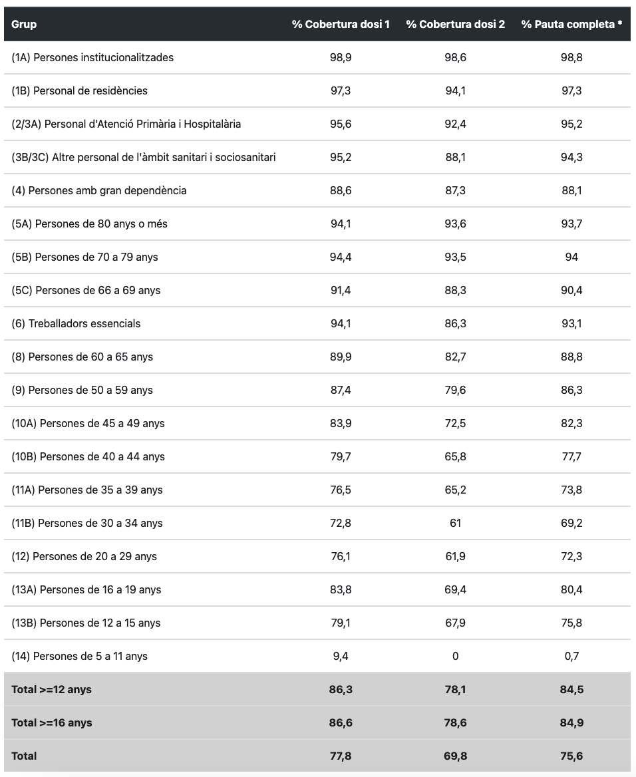Click the Persones de 5 a 11 anys label

[79, 657]
